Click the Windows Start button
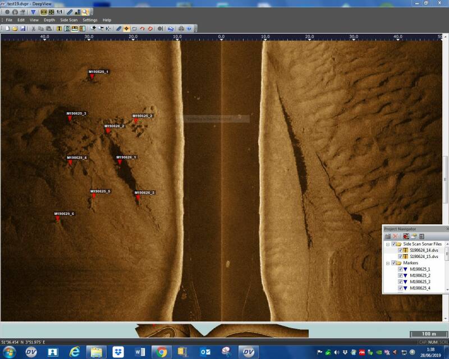 [9, 352]
